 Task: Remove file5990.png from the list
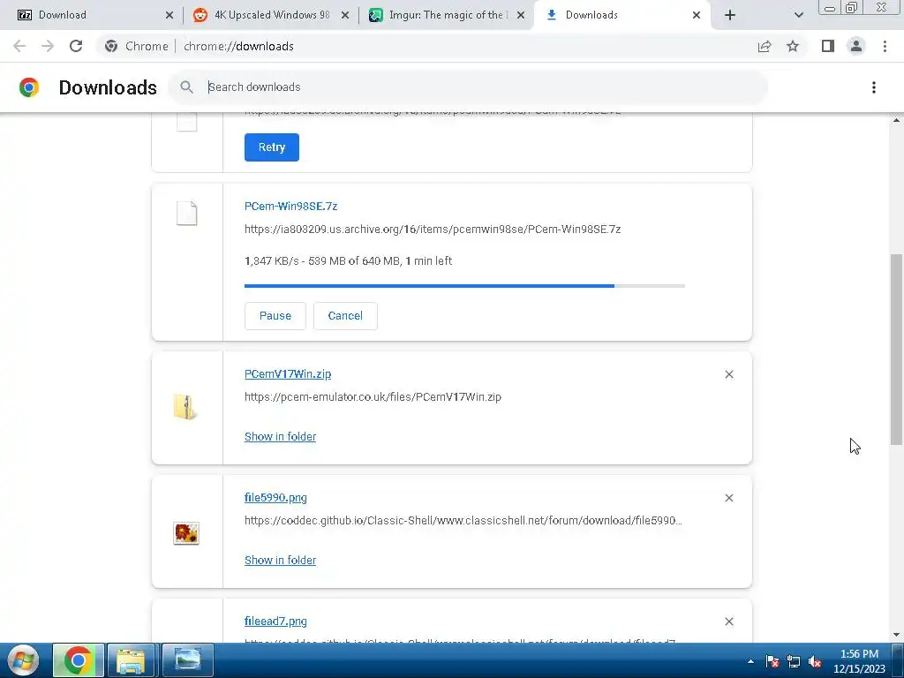click(728, 498)
